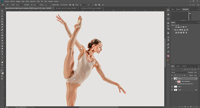The width and height of the screenshot is (200, 108).
Task: Open the Densidad 'Más puntos' dropdown
Action: tap(34, 5)
